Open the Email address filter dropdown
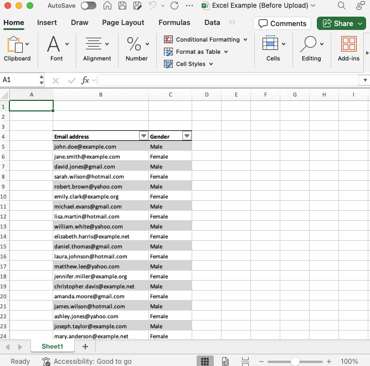The image size is (370, 366). coord(143,136)
